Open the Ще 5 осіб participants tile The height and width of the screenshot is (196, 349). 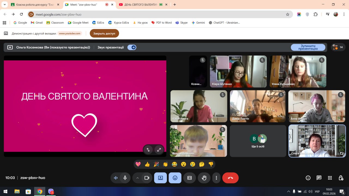click(258, 141)
